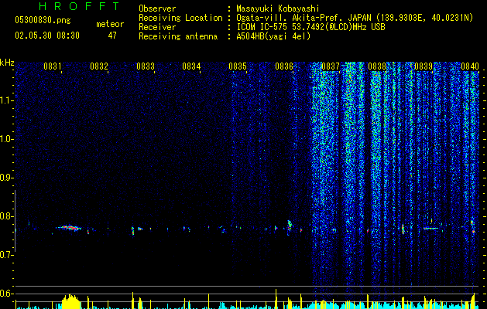Click the 'Receiving Location' label
The height and width of the screenshot is (309, 487).
coord(180,18)
